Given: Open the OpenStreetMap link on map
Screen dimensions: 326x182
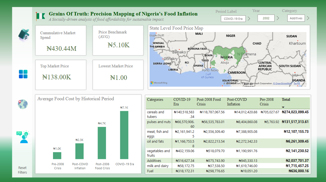Looking at the screenshot, I should 282,83.
